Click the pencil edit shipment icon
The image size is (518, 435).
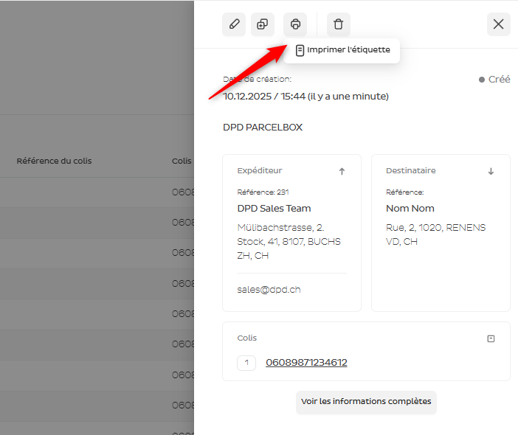click(234, 24)
